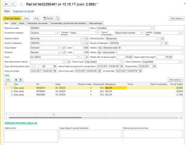Click the Additional info text box

click(31, 136)
